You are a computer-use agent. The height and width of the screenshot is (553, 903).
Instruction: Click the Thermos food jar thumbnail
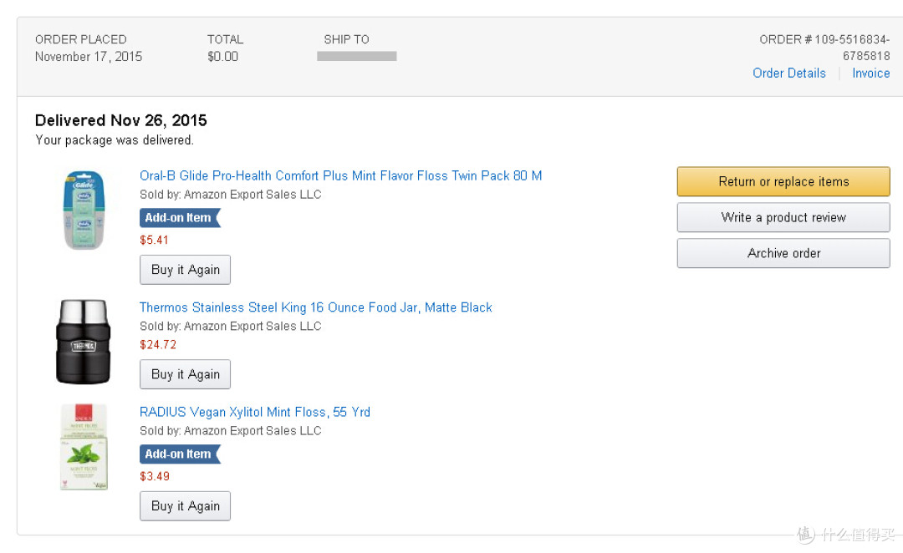point(84,341)
